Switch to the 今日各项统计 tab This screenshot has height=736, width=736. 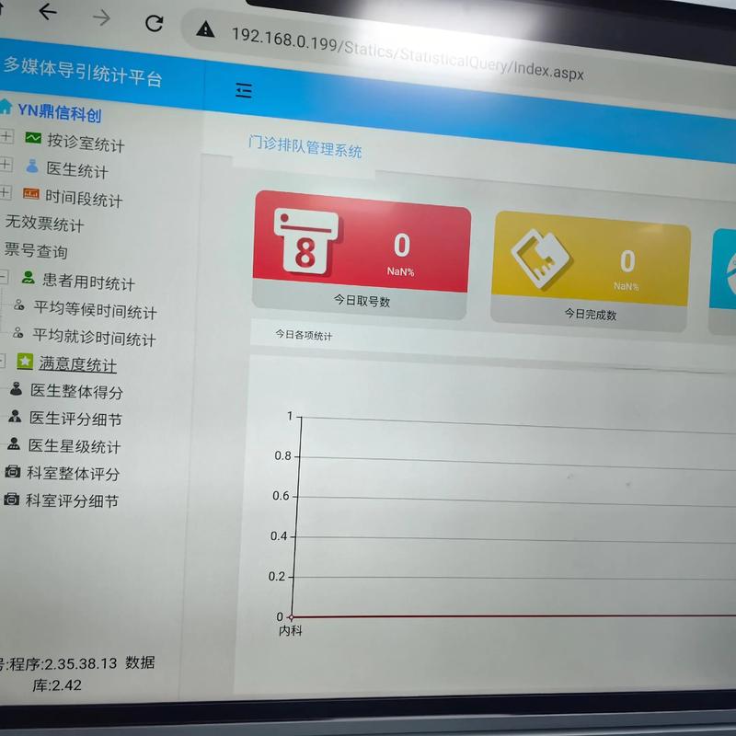click(304, 335)
